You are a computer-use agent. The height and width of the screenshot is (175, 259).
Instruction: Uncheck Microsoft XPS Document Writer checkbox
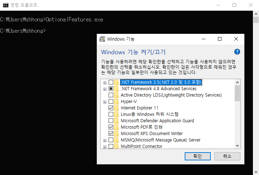(x=111, y=133)
